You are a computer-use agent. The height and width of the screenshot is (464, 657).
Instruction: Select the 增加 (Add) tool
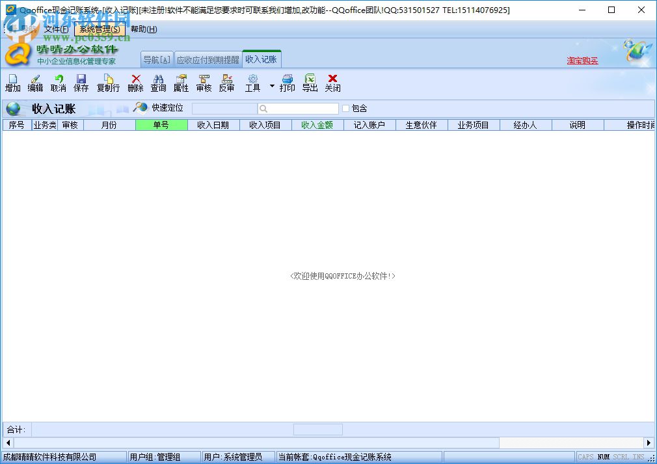click(x=12, y=83)
